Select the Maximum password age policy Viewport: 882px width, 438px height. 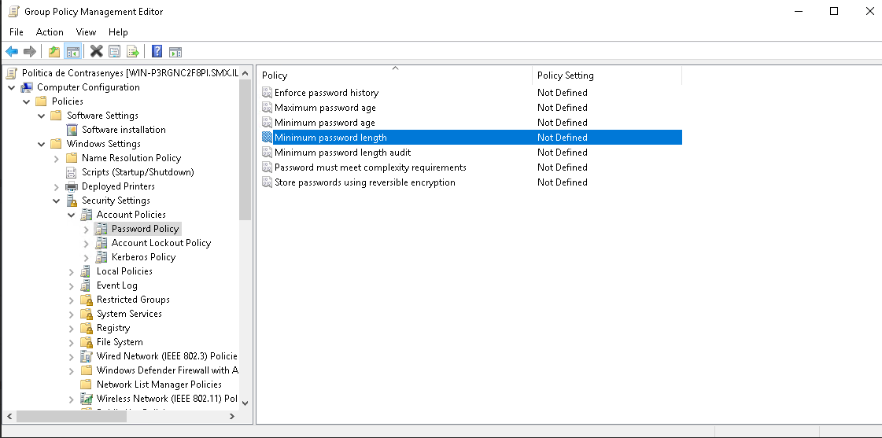tap(325, 108)
